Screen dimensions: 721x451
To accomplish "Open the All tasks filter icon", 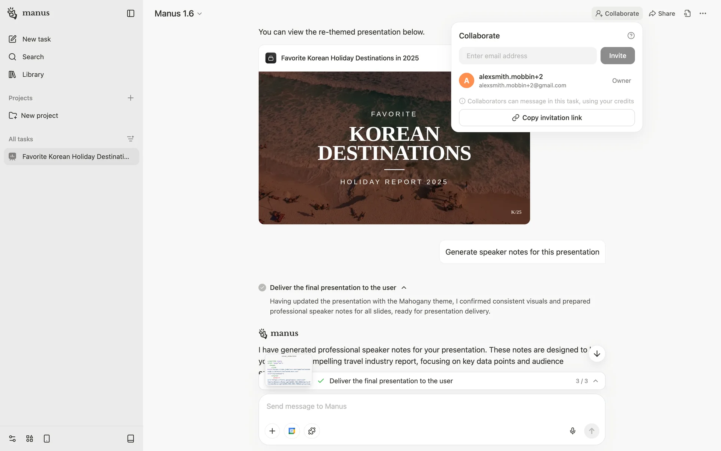I will (130, 139).
